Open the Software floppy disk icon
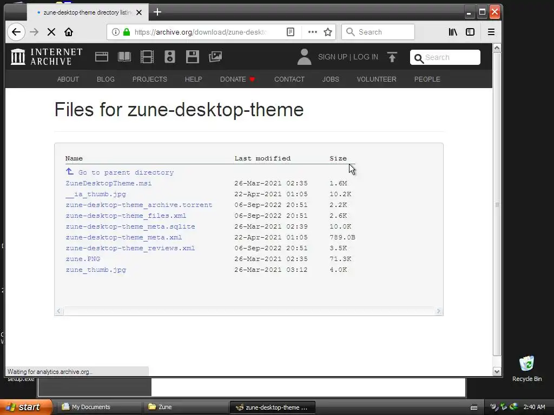 (193, 57)
